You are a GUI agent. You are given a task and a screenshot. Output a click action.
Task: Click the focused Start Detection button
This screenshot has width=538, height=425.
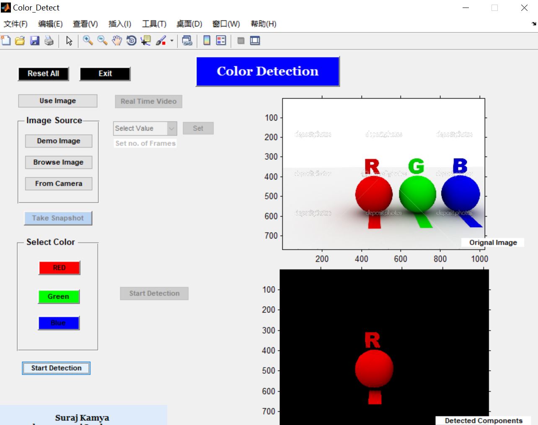[56, 368]
